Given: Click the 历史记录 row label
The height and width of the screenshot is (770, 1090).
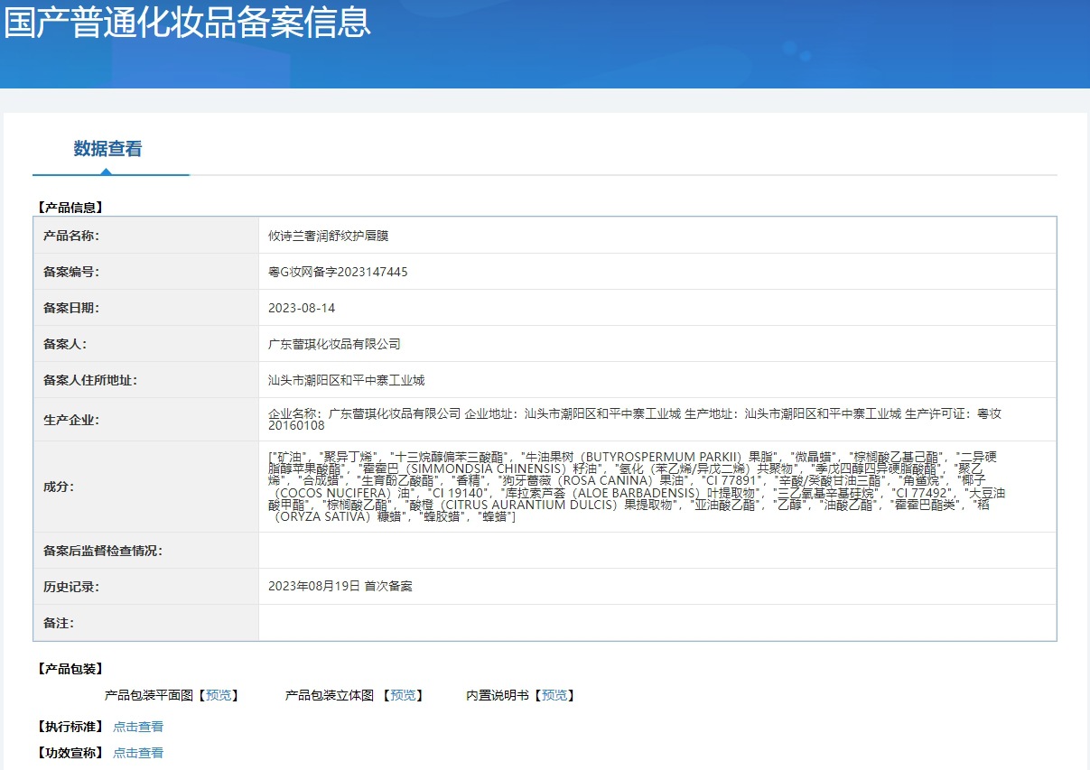Looking at the screenshot, I should [71, 587].
